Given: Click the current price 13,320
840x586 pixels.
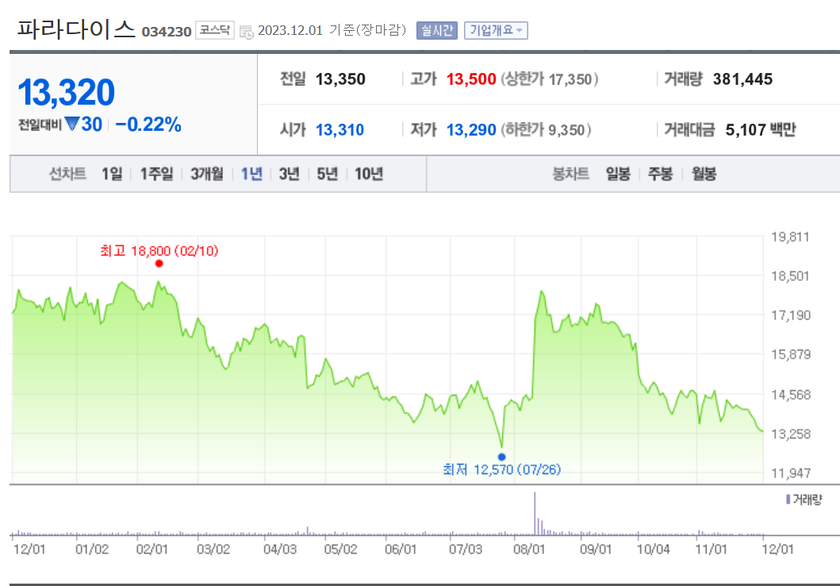Looking at the screenshot, I should 67,92.
